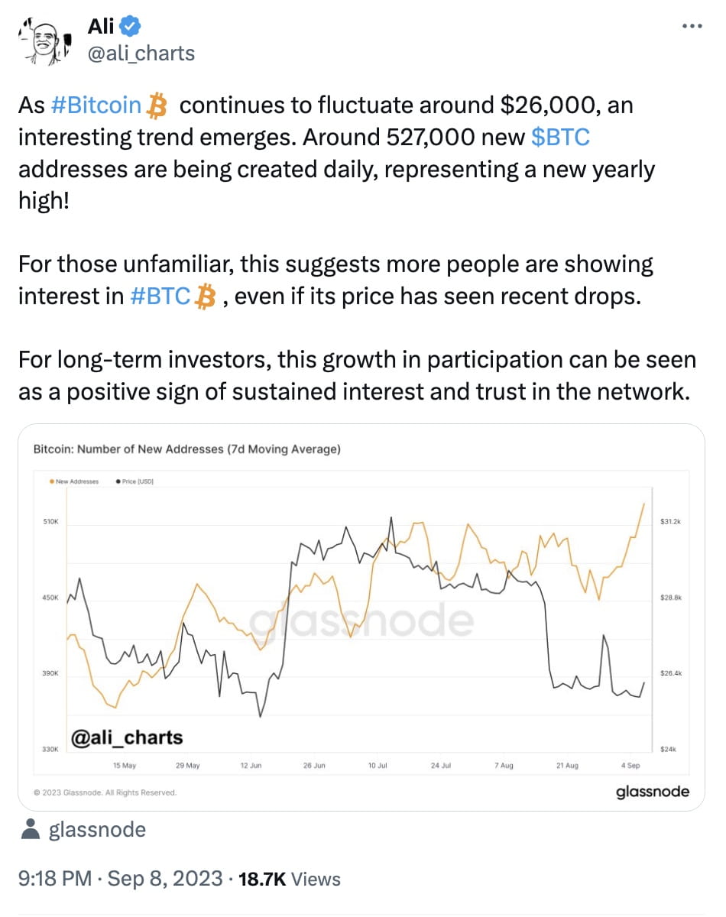
Task: Click the @ali_charts watermark inside the chart
Action: click(128, 737)
